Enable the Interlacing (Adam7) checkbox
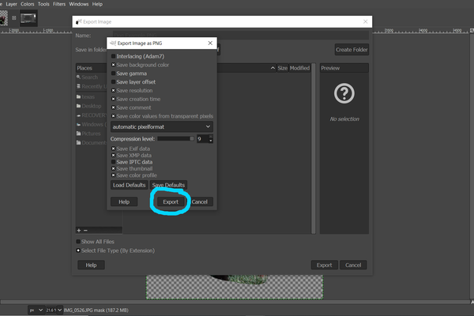 (x=113, y=56)
